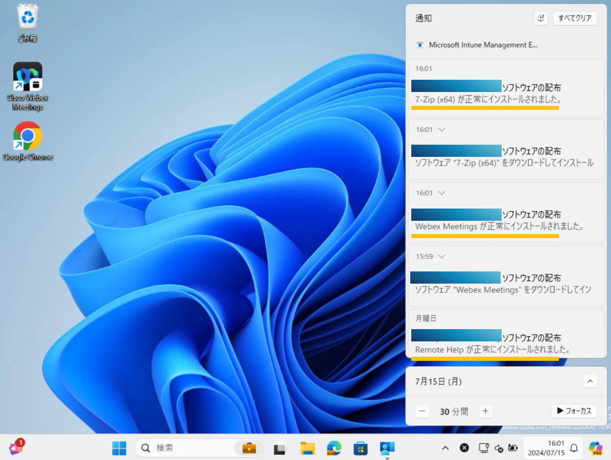
Task: Open the network display tray icon
Action: tap(484, 448)
